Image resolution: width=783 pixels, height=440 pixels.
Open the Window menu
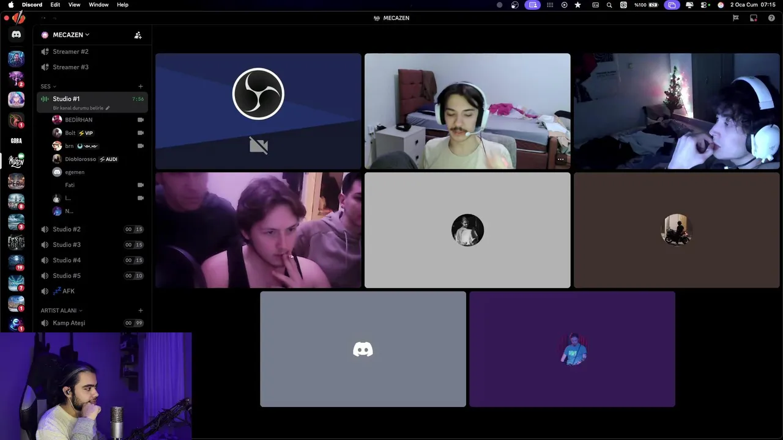click(x=98, y=4)
